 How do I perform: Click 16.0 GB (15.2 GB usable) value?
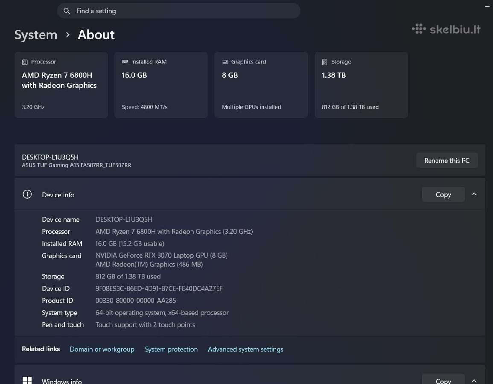(x=129, y=244)
